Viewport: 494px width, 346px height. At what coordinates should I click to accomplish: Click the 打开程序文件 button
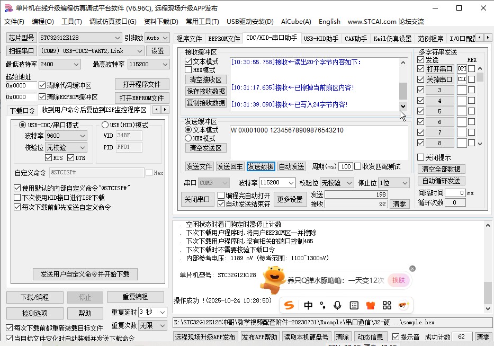click(x=141, y=84)
